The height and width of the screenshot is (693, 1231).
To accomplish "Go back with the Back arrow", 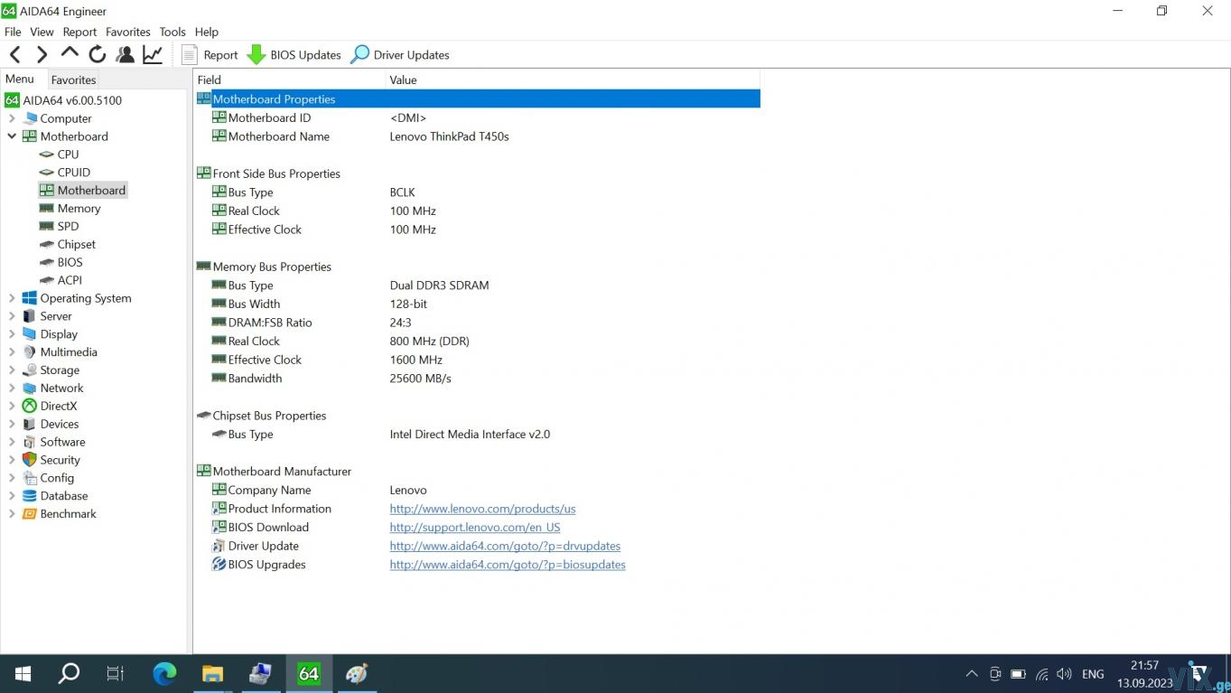I will pyautogui.click(x=15, y=55).
